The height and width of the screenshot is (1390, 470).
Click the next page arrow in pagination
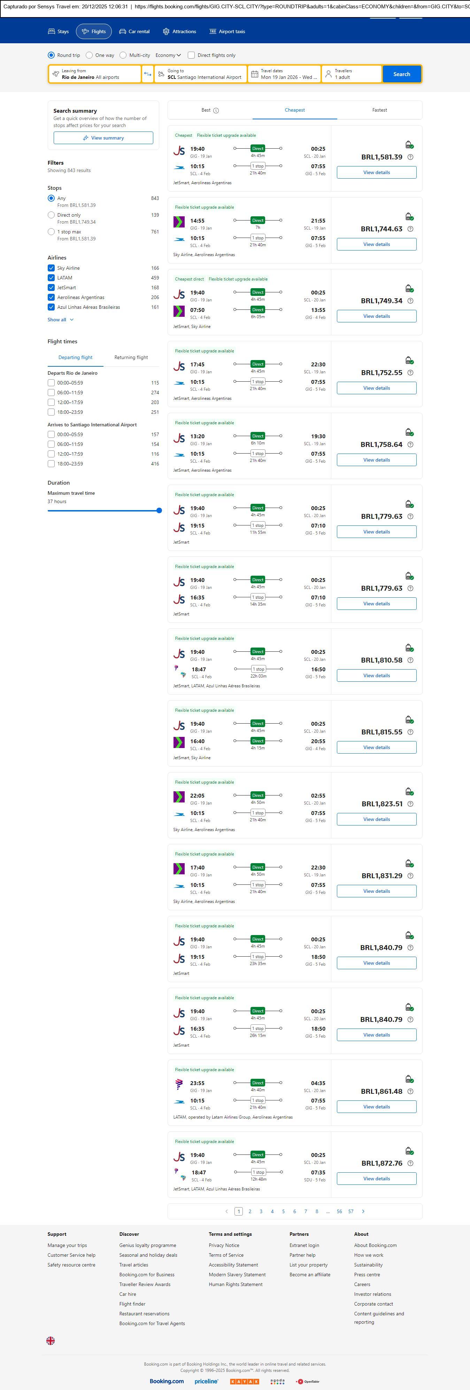pyautogui.click(x=363, y=1211)
